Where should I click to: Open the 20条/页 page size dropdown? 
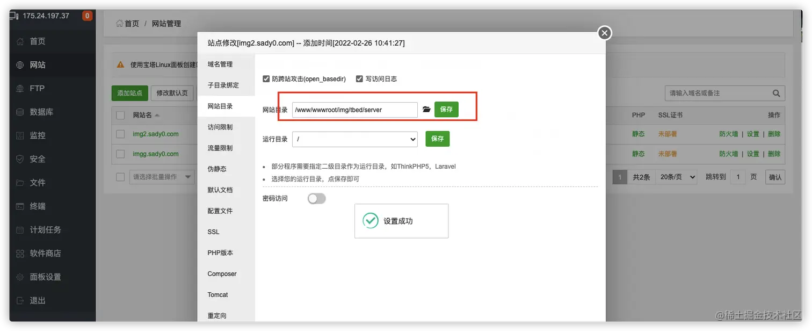point(678,177)
